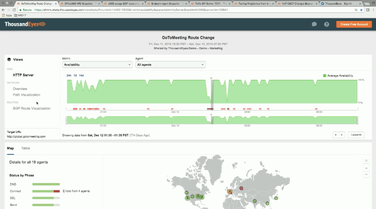Zoom in on the map

366,168
